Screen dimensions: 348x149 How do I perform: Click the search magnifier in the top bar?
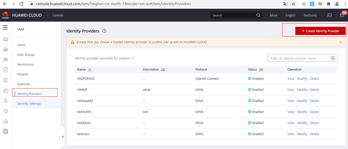[258, 15]
